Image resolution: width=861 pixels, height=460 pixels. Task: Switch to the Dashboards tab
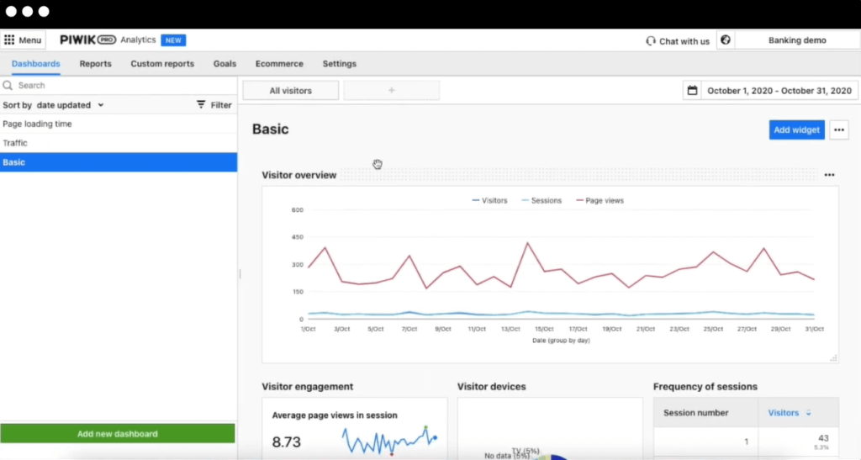coord(35,64)
